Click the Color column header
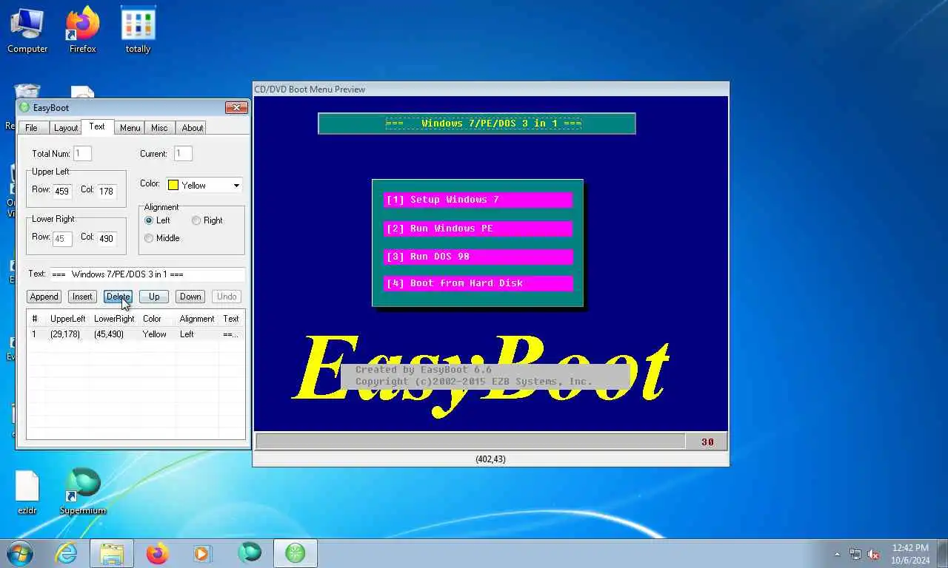 tap(158, 319)
